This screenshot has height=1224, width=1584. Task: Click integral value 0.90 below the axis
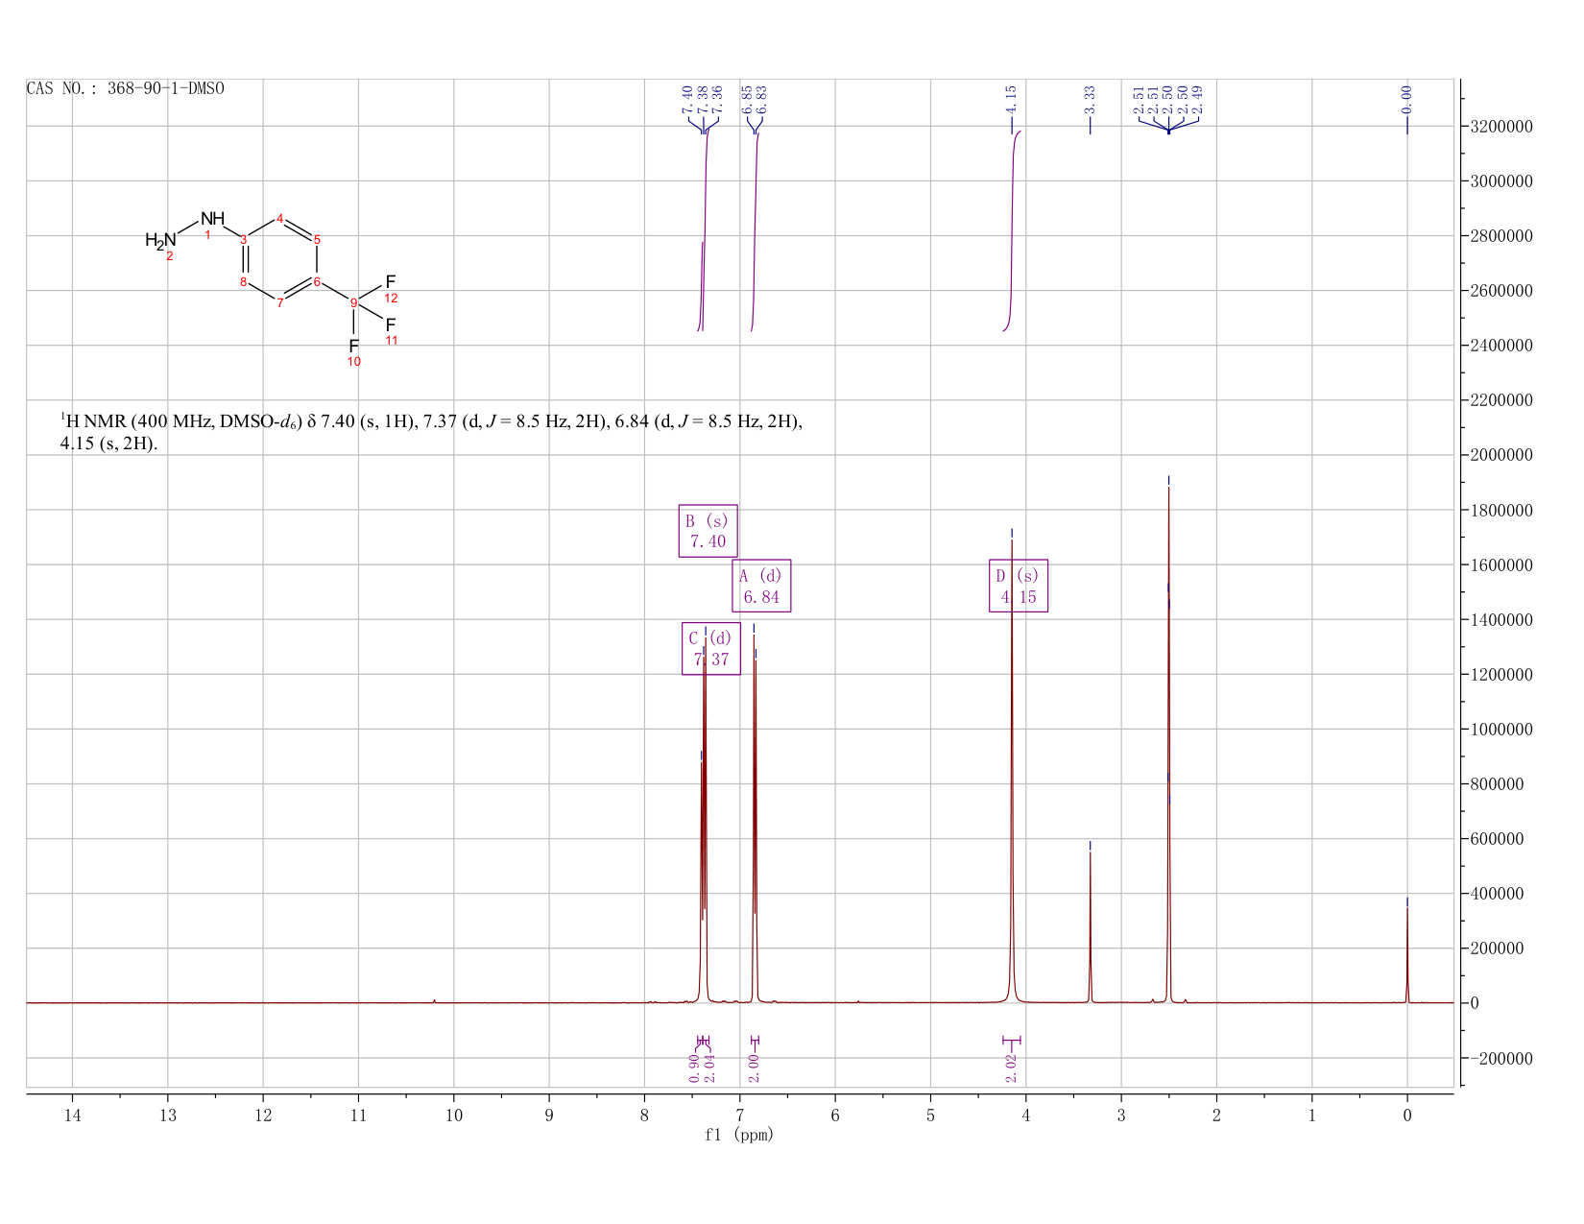point(695,1068)
